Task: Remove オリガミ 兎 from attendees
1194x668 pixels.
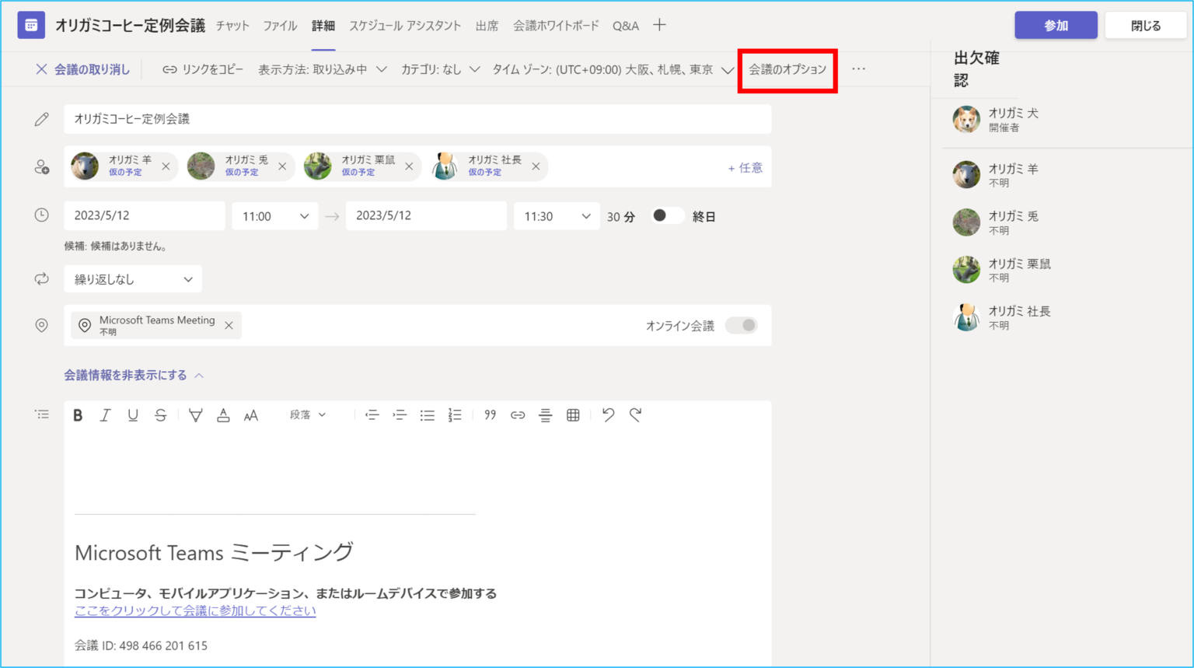Action: pos(282,166)
